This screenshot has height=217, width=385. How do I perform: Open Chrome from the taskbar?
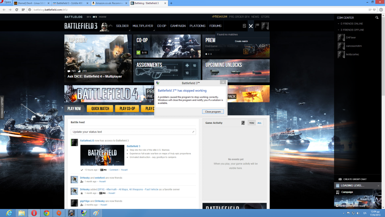coord(47,213)
